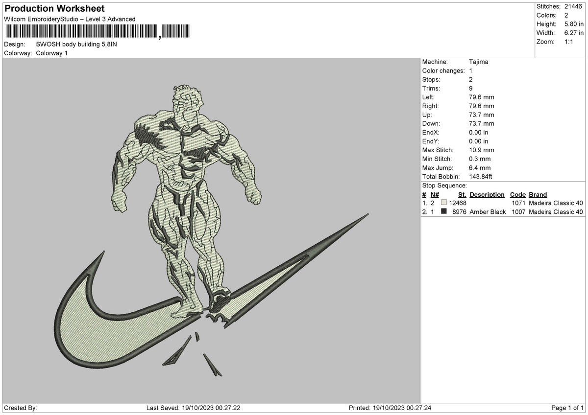Screen dimensions: 588x415
Task: Click the 'St.' column header
Action: 462,195
